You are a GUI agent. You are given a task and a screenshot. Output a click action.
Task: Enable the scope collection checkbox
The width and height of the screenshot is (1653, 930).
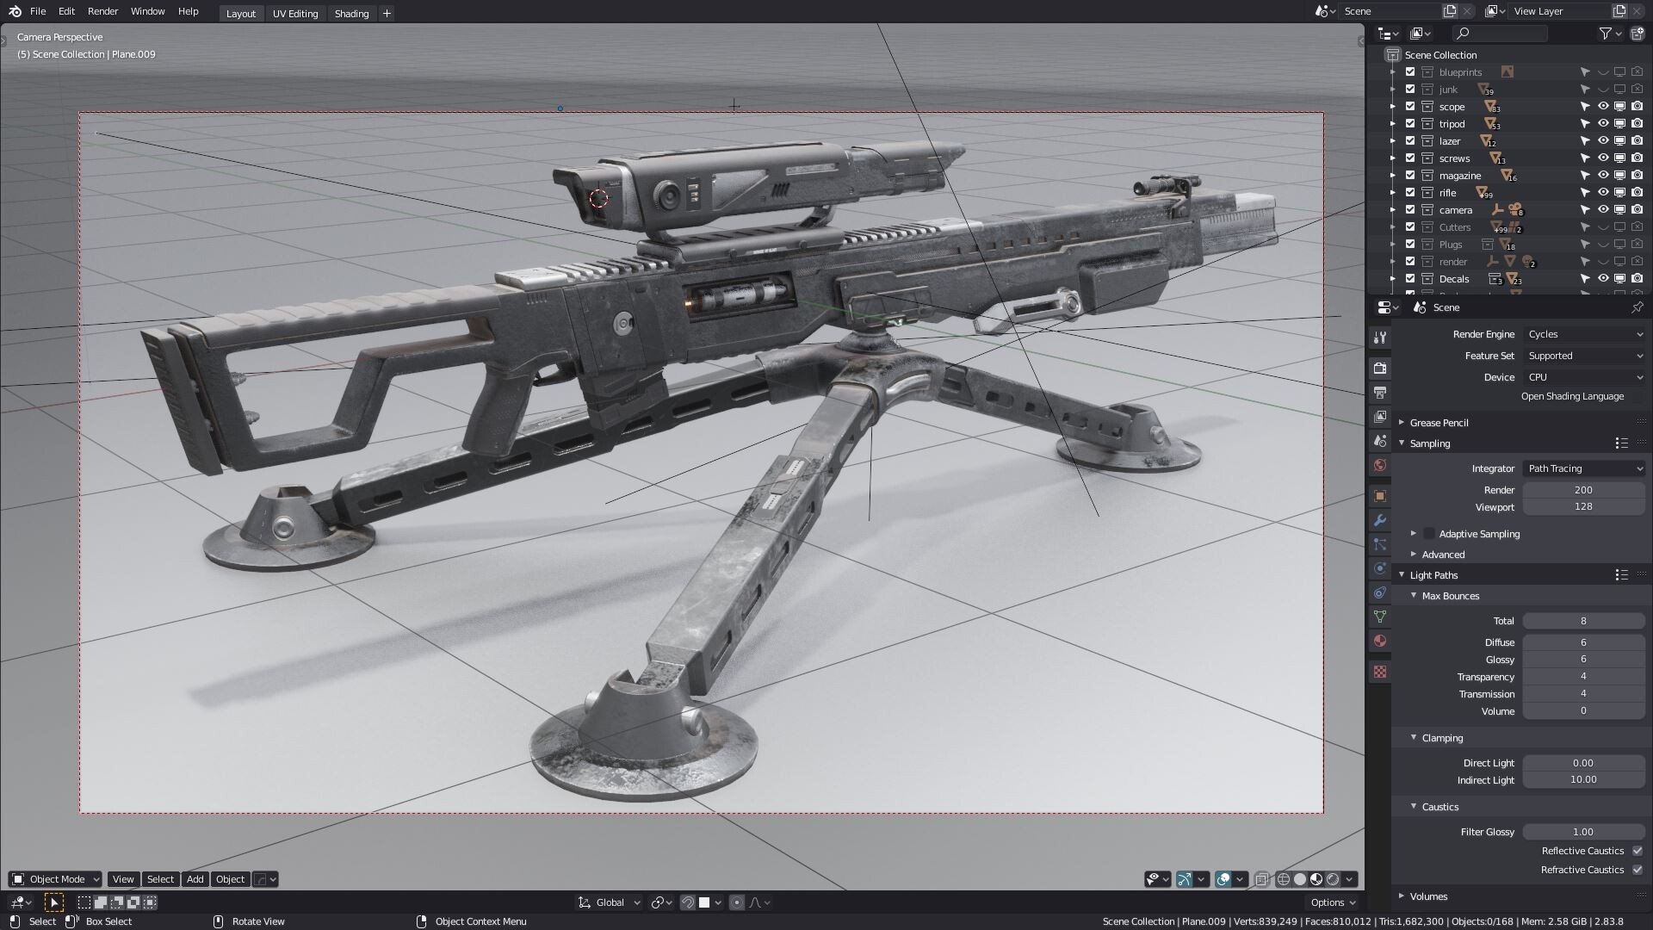(x=1410, y=107)
